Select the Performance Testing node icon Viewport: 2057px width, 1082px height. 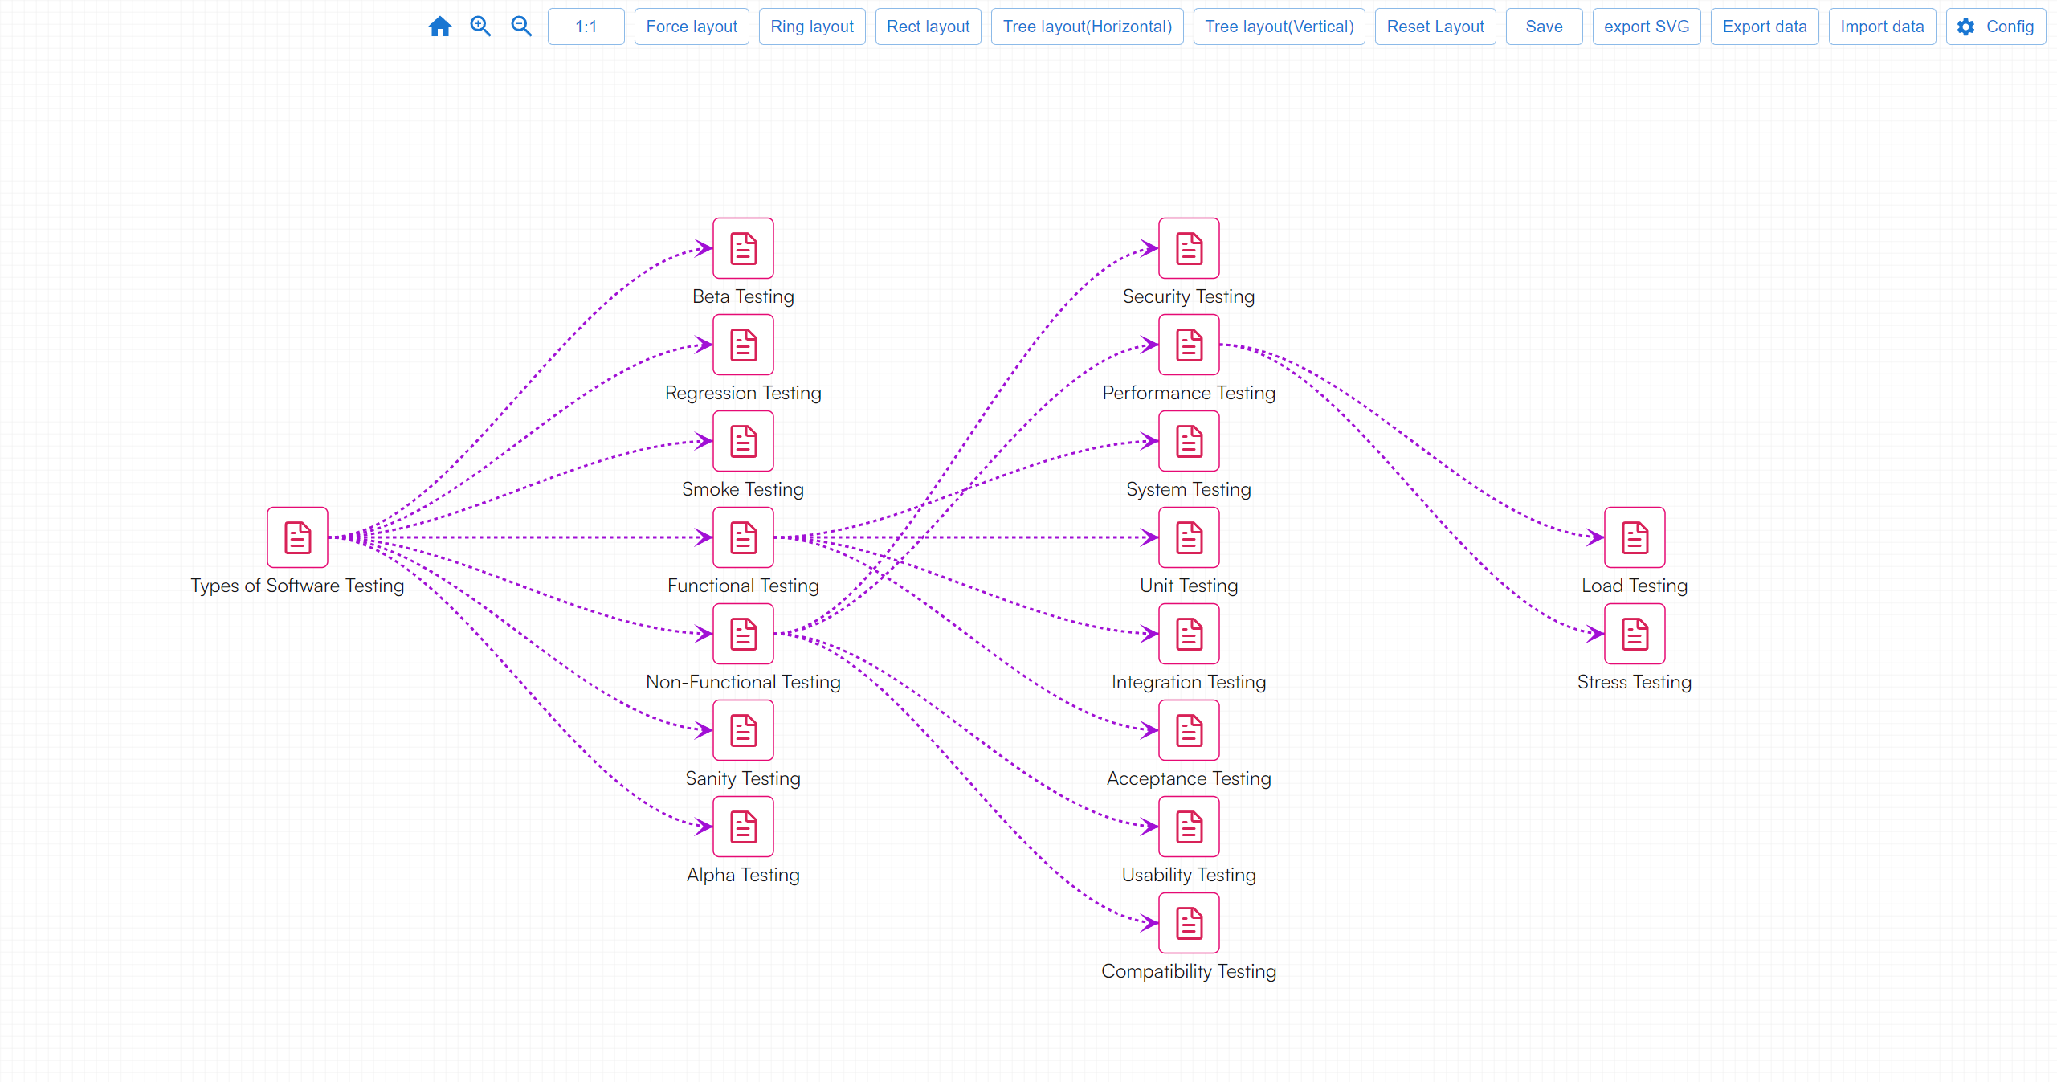pyautogui.click(x=1189, y=345)
